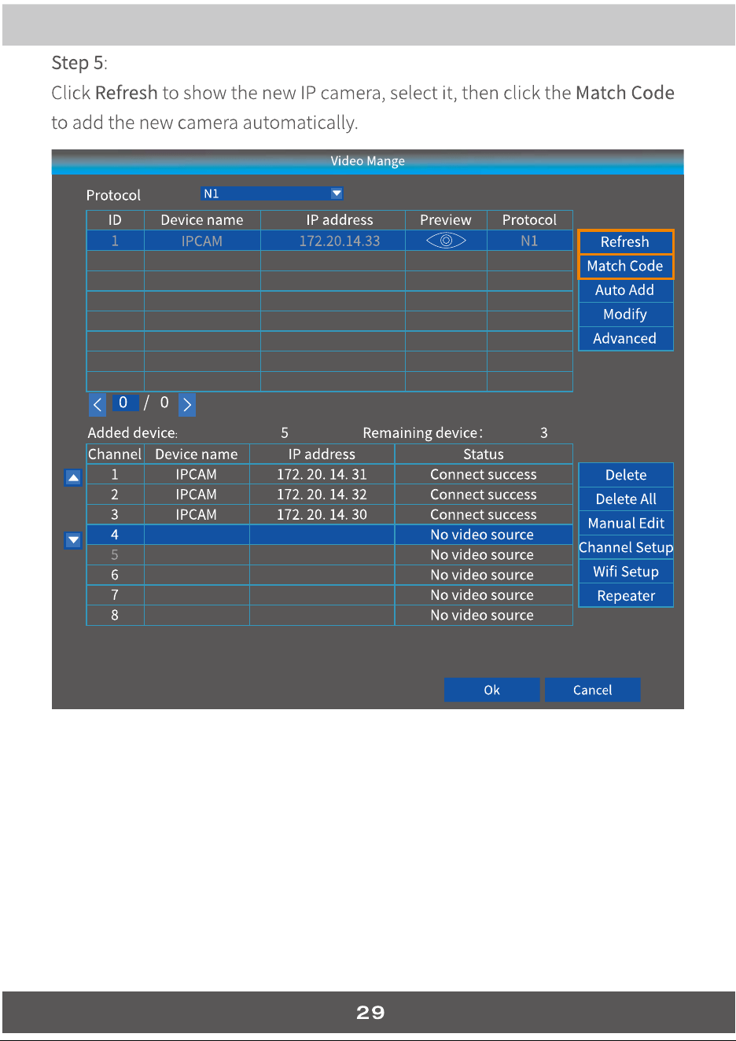Click the ID column header

click(115, 220)
